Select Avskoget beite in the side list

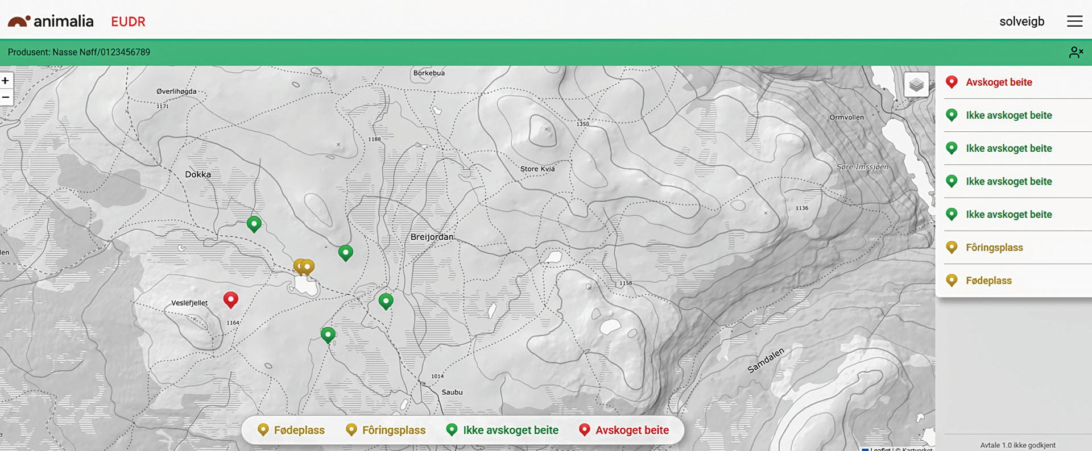click(x=998, y=82)
